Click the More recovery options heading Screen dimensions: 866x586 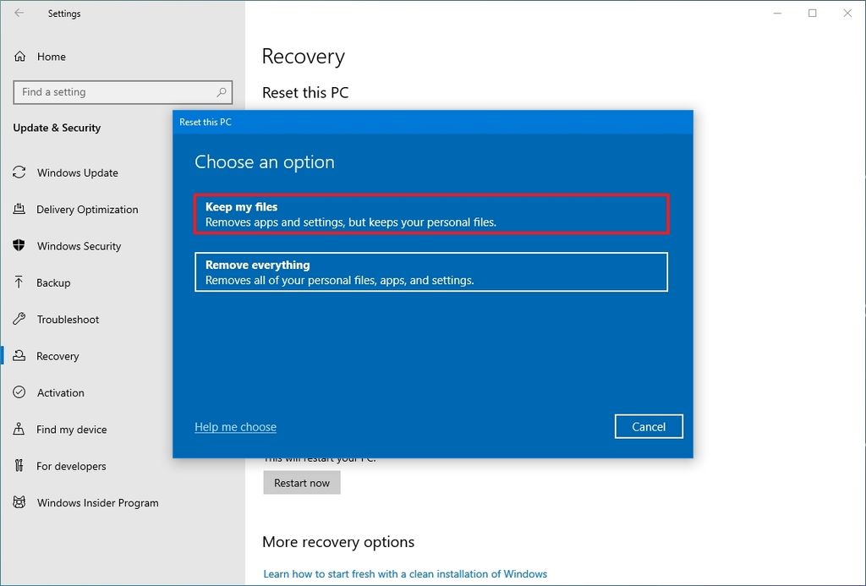(338, 542)
